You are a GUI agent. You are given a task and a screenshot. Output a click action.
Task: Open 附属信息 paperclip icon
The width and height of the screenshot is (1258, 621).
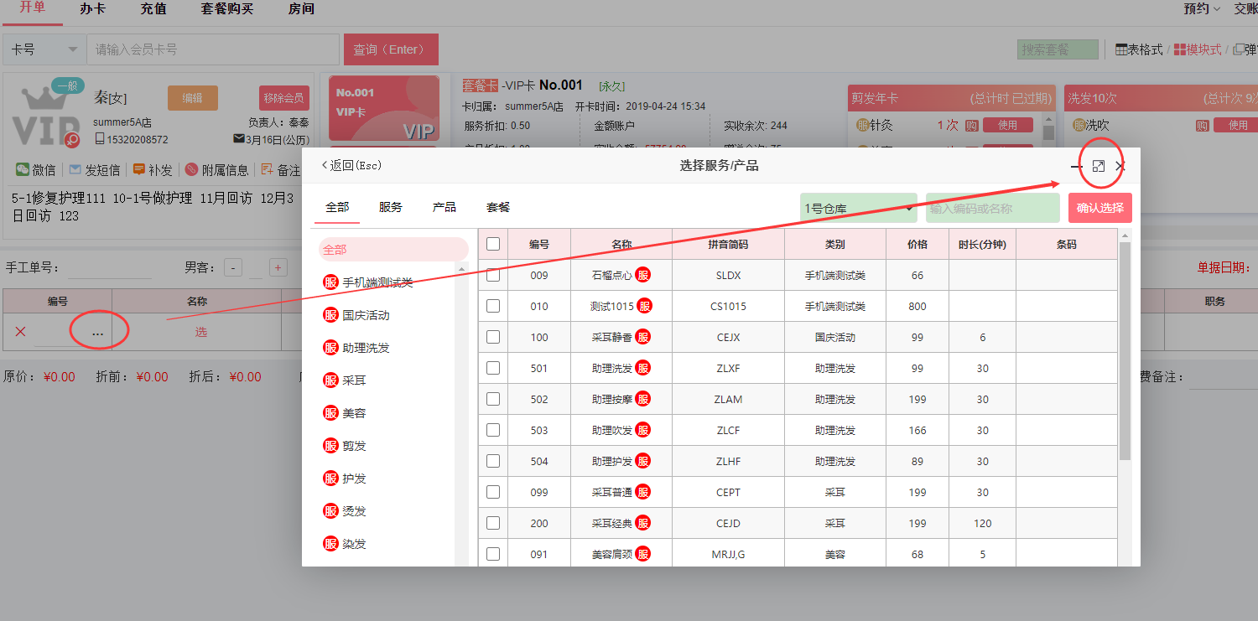191,169
